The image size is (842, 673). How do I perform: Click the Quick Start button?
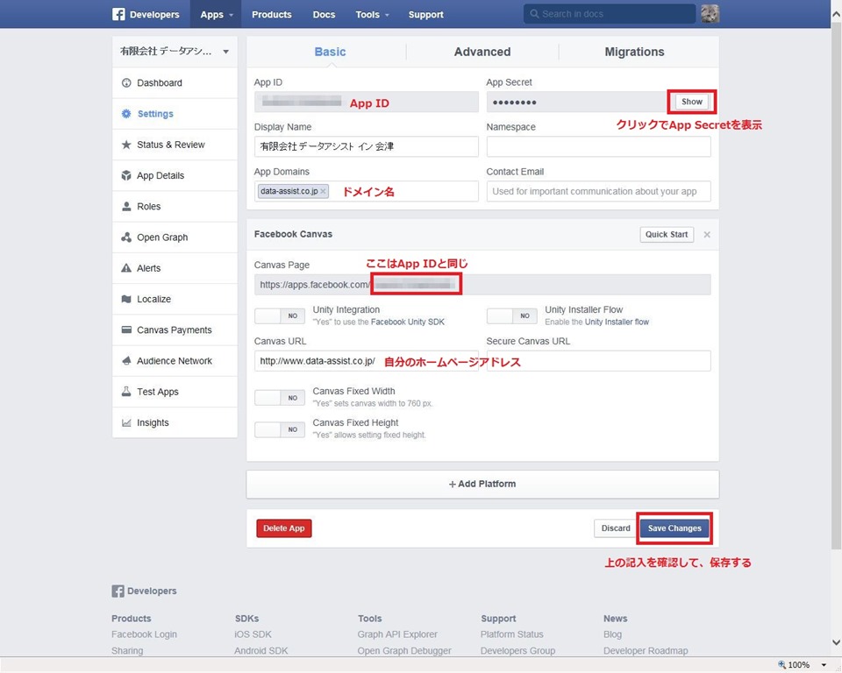point(667,235)
